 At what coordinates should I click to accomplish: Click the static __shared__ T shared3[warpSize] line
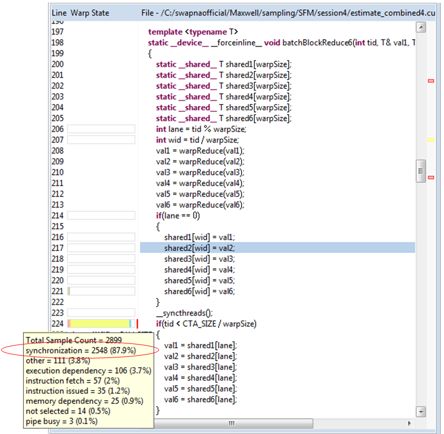click(x=224, y=86)
